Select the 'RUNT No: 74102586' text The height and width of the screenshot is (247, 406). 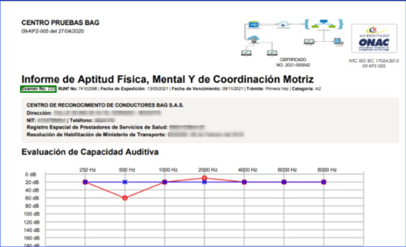click(x=78, y=89)
